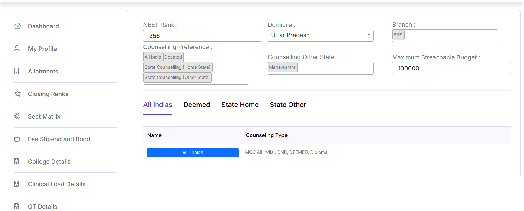Open the Domicile dropdown
The height and width of the screenshot is (211, 524).
(320, 35)
